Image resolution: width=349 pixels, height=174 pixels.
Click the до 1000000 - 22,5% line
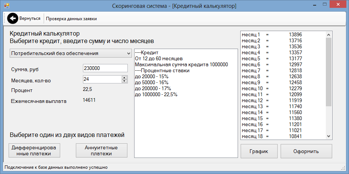click(156, 95)
